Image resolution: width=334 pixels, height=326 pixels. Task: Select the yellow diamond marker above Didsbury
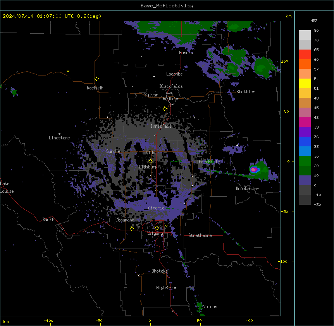(x=150, y=161)
